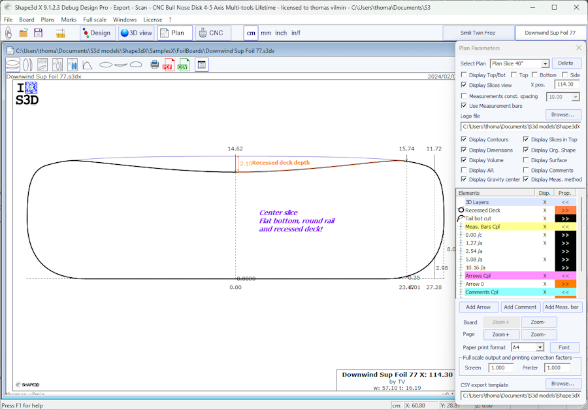Open the Marks menu
The height and width of the screenshot is (410, 588).
coord(69,20)
